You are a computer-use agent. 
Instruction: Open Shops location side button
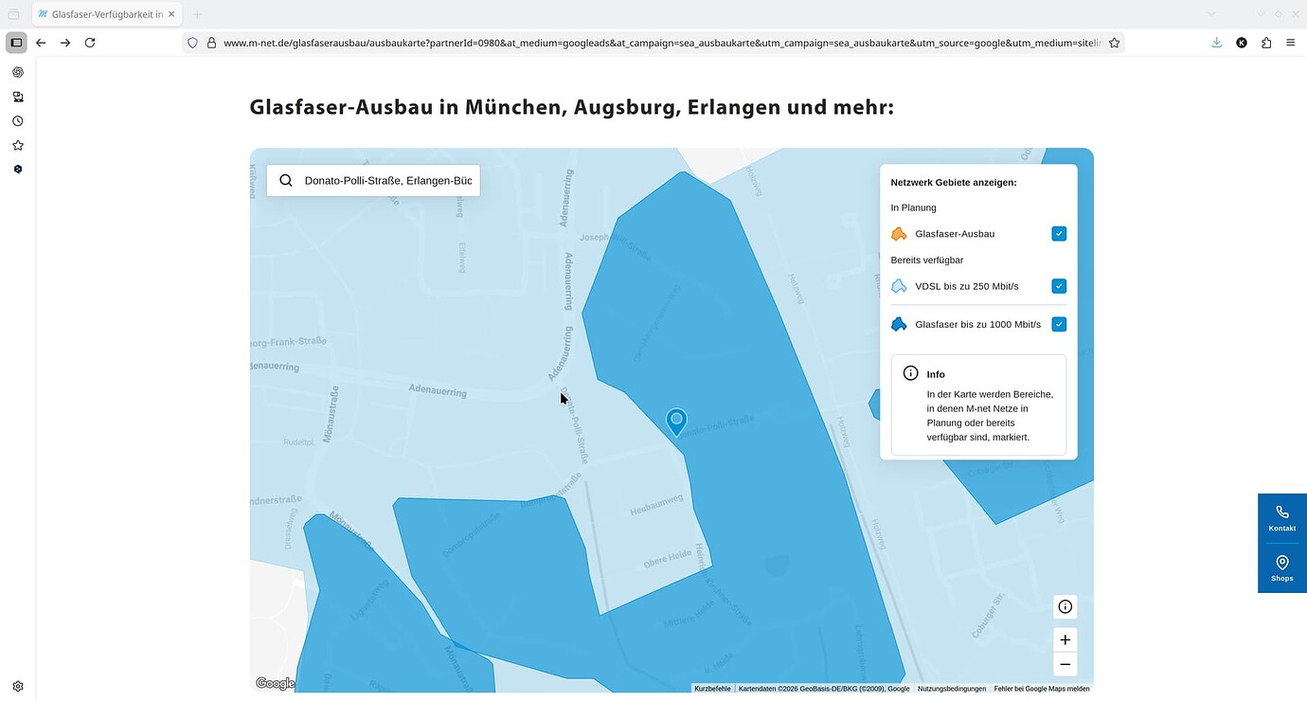click(1281, 568)
